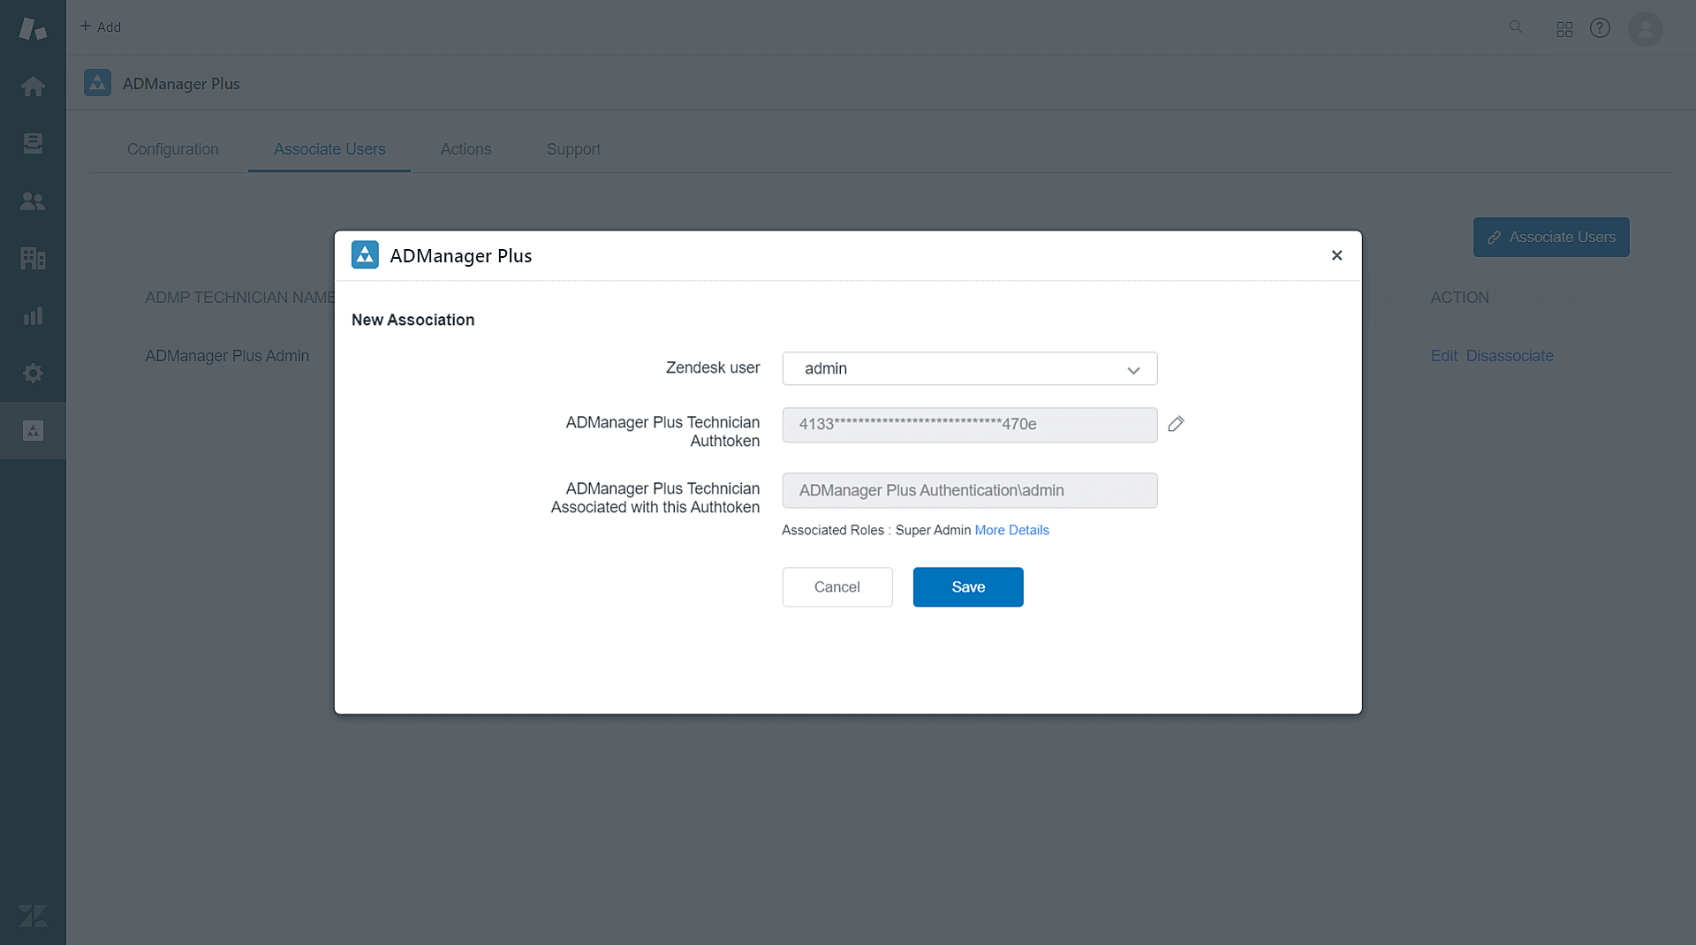Select the organizations building icon in sidebar

[33, 258]
